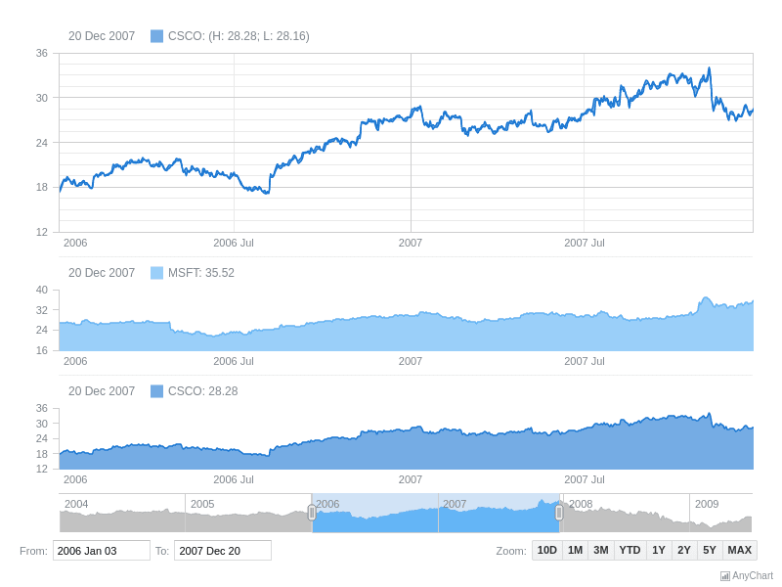
Task: Select the YTD zoom preset
Action: tap(630, 550)
